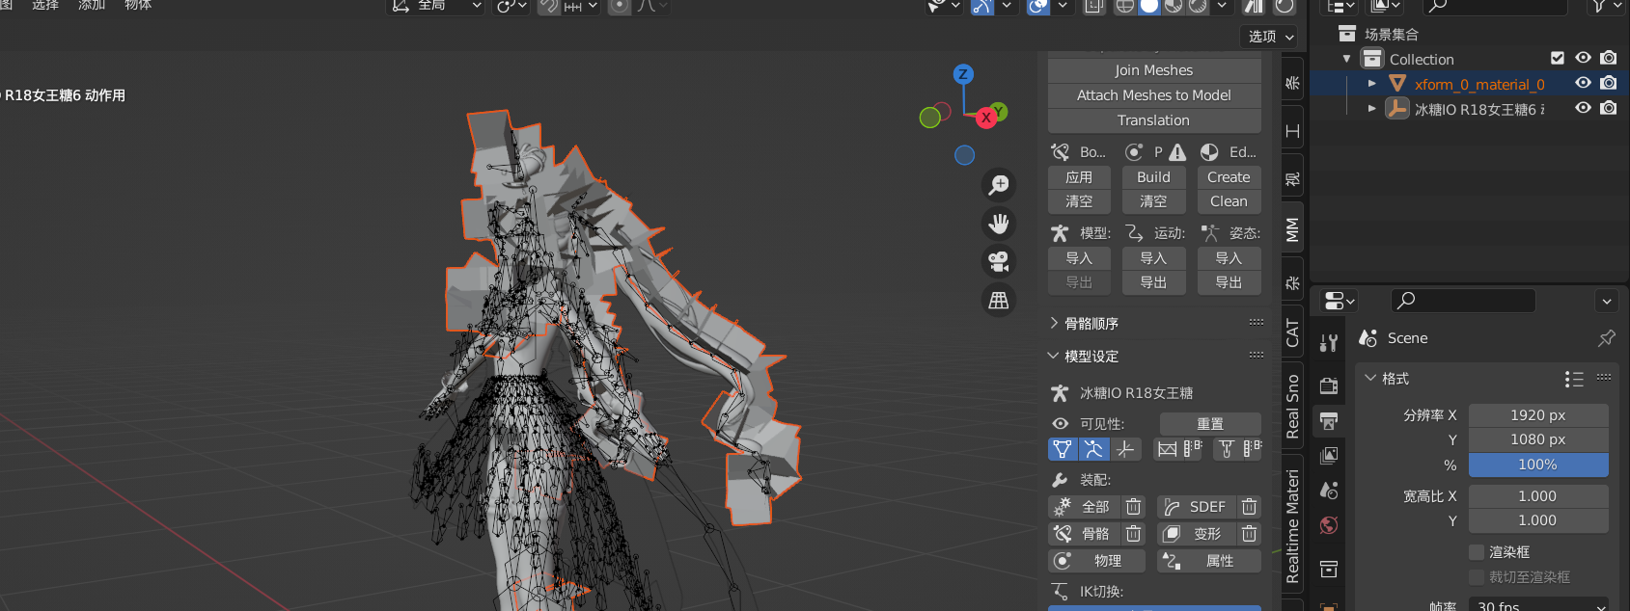Hide xform_0_material_0 in viewport
The height and width of the screenshot is (611, 1630).
click(x=1583, y=84)
